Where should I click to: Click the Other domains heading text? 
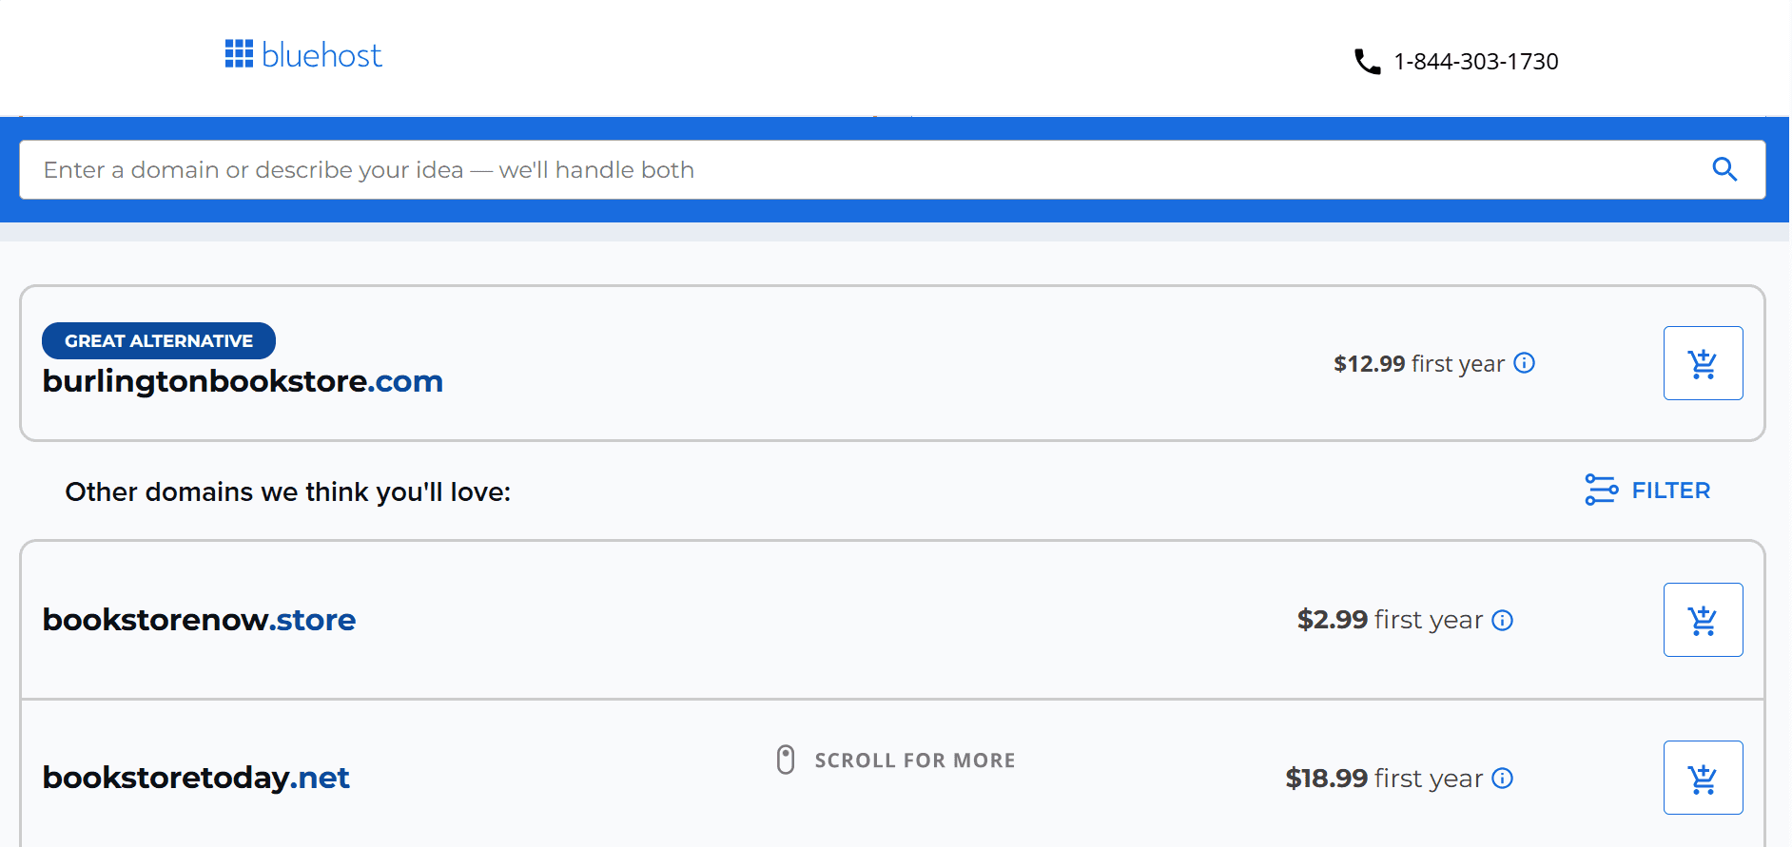pyautogui.click(x=287, y=491)
